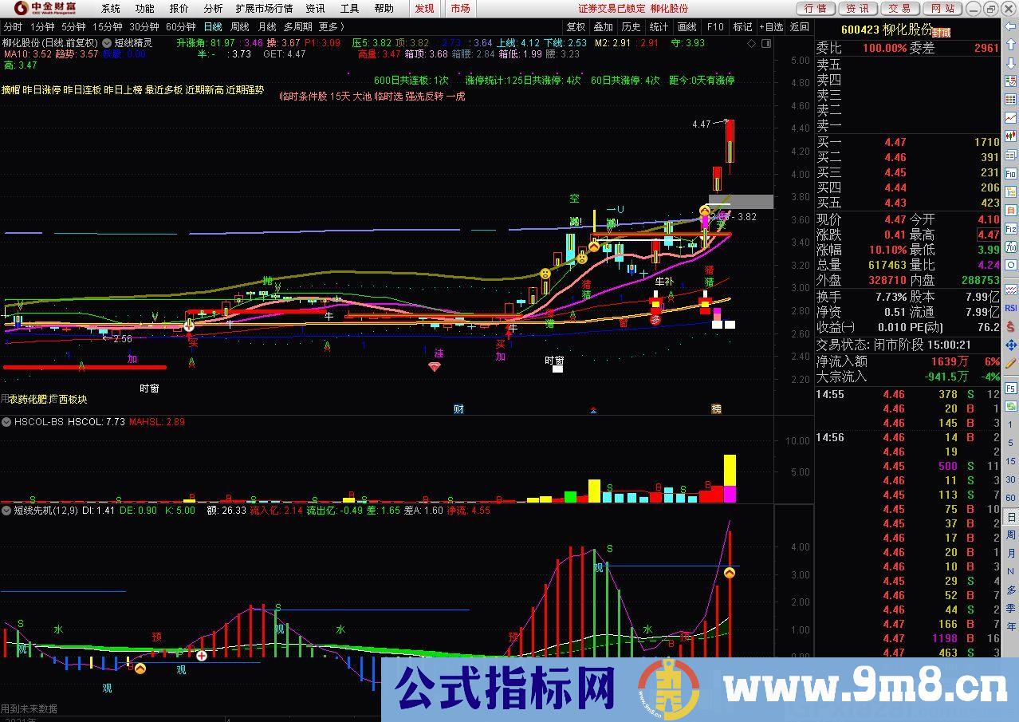
Task: Click the latest red candlestick at 4.47
Action: click(x=730, y=140)
